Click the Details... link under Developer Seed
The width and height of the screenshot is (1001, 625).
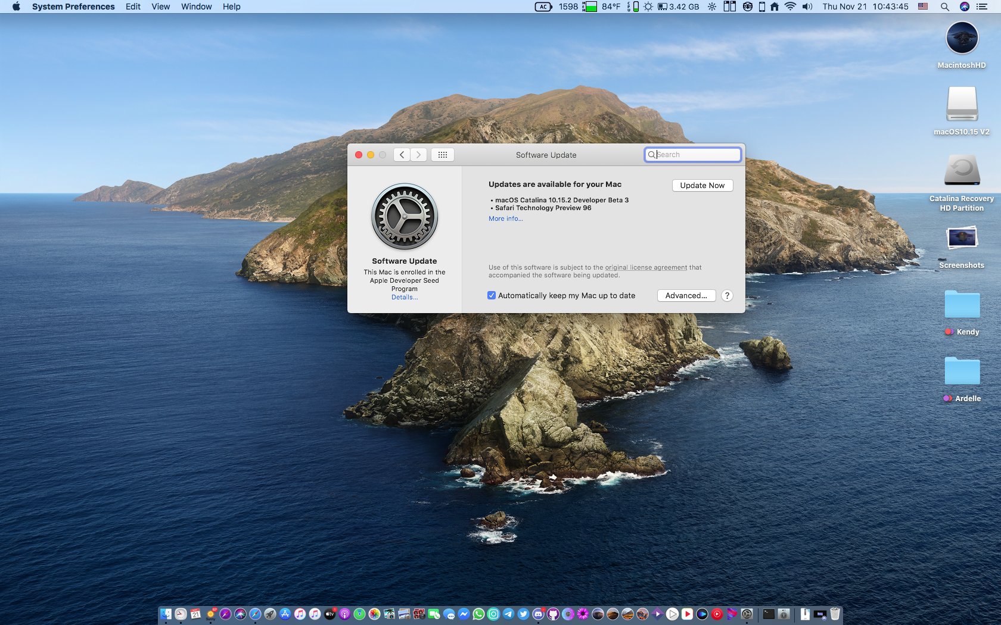click(405, 298)
